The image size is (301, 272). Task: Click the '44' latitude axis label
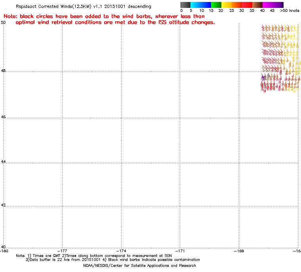[x=3, y=162]
